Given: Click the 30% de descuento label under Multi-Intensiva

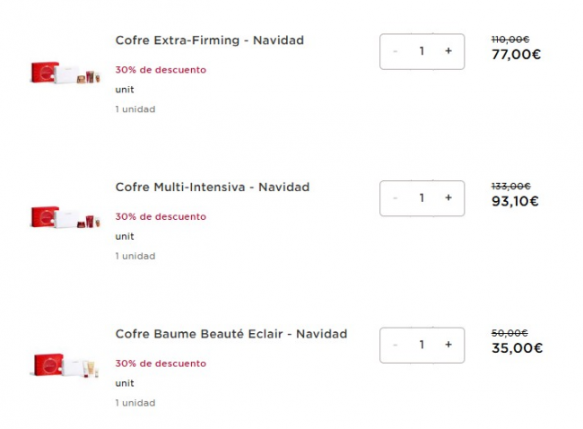Looking at the screenshot, I should point(161,216).
